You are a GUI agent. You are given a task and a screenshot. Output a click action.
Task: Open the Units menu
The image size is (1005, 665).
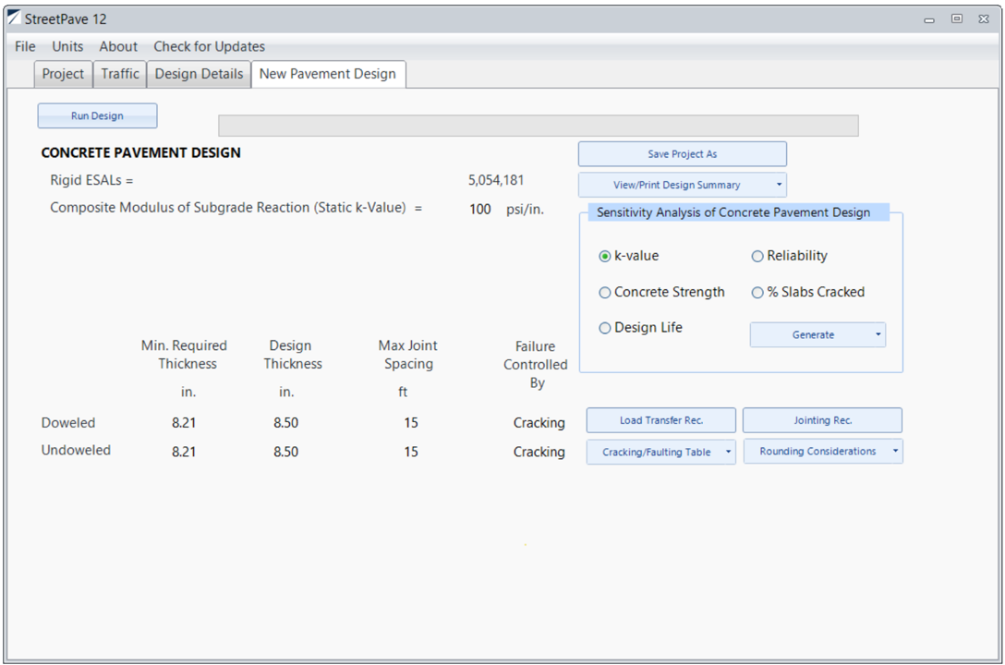[67, 46]
